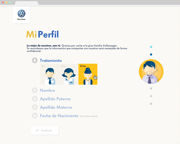Screen dimensions: 180x144
Task: Click the Volkswagen Das Auto logo
Action: (22, 15)
